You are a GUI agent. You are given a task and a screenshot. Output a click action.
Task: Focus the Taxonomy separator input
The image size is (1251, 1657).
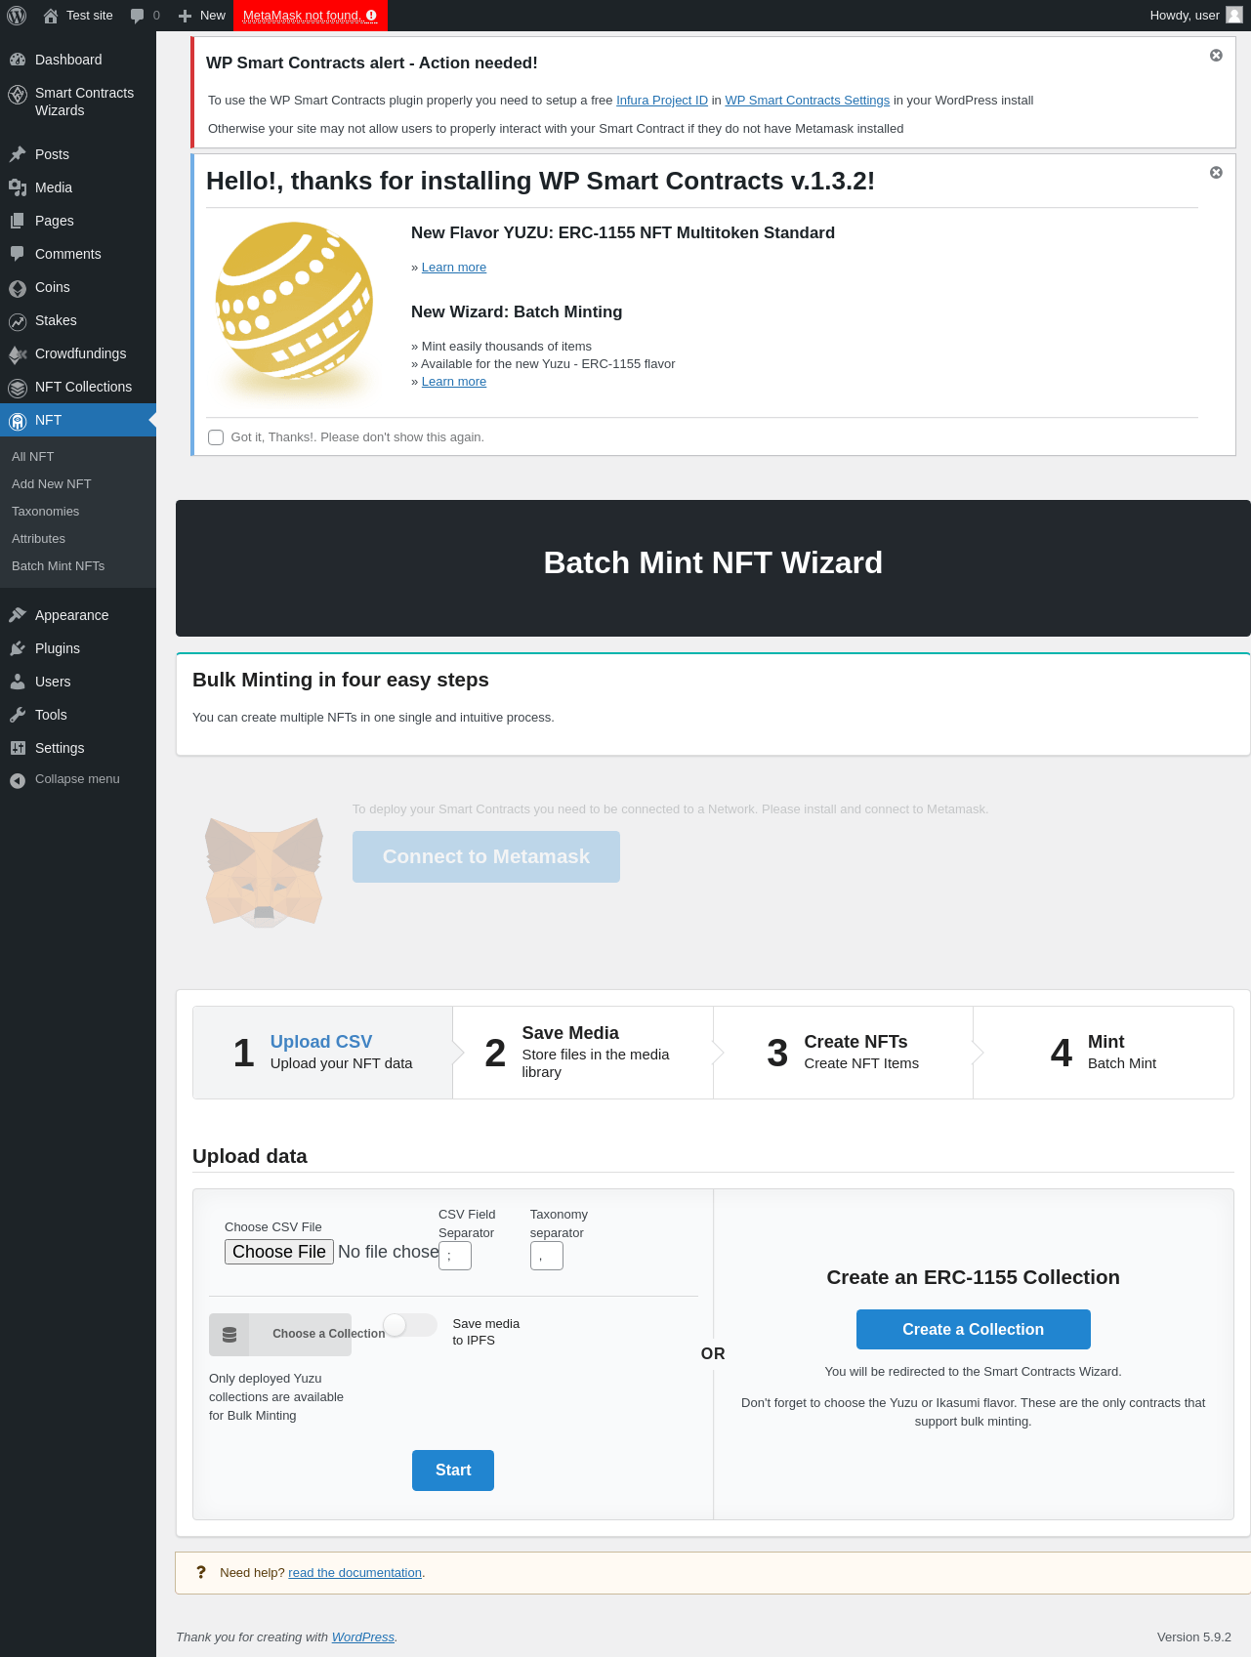[547, 1256]
